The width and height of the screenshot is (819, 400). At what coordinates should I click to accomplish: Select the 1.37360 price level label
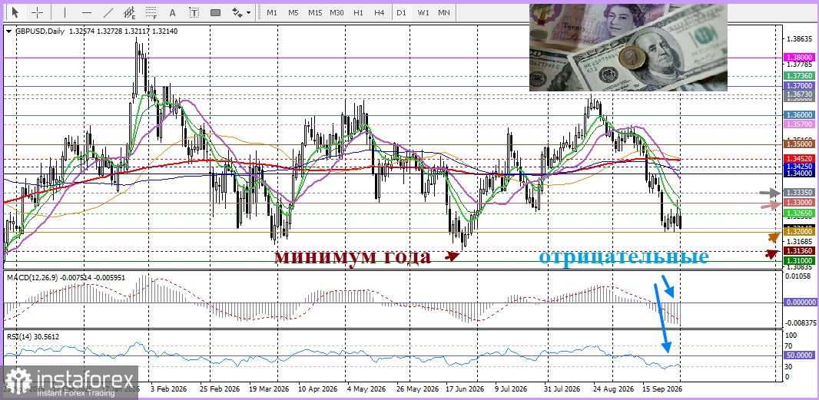[800, 76]
